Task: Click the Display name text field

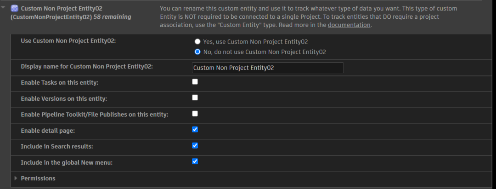Action: [x=267, y=68]
